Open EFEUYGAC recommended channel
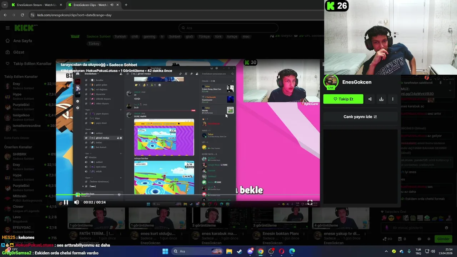This screenshot has height=257, width=457. [29, 229]
